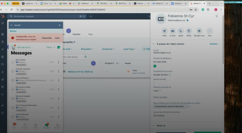The image size is (242, 133).
Task: Close the Fabienne St-Cyr contact panel
Action: (217, 16)
